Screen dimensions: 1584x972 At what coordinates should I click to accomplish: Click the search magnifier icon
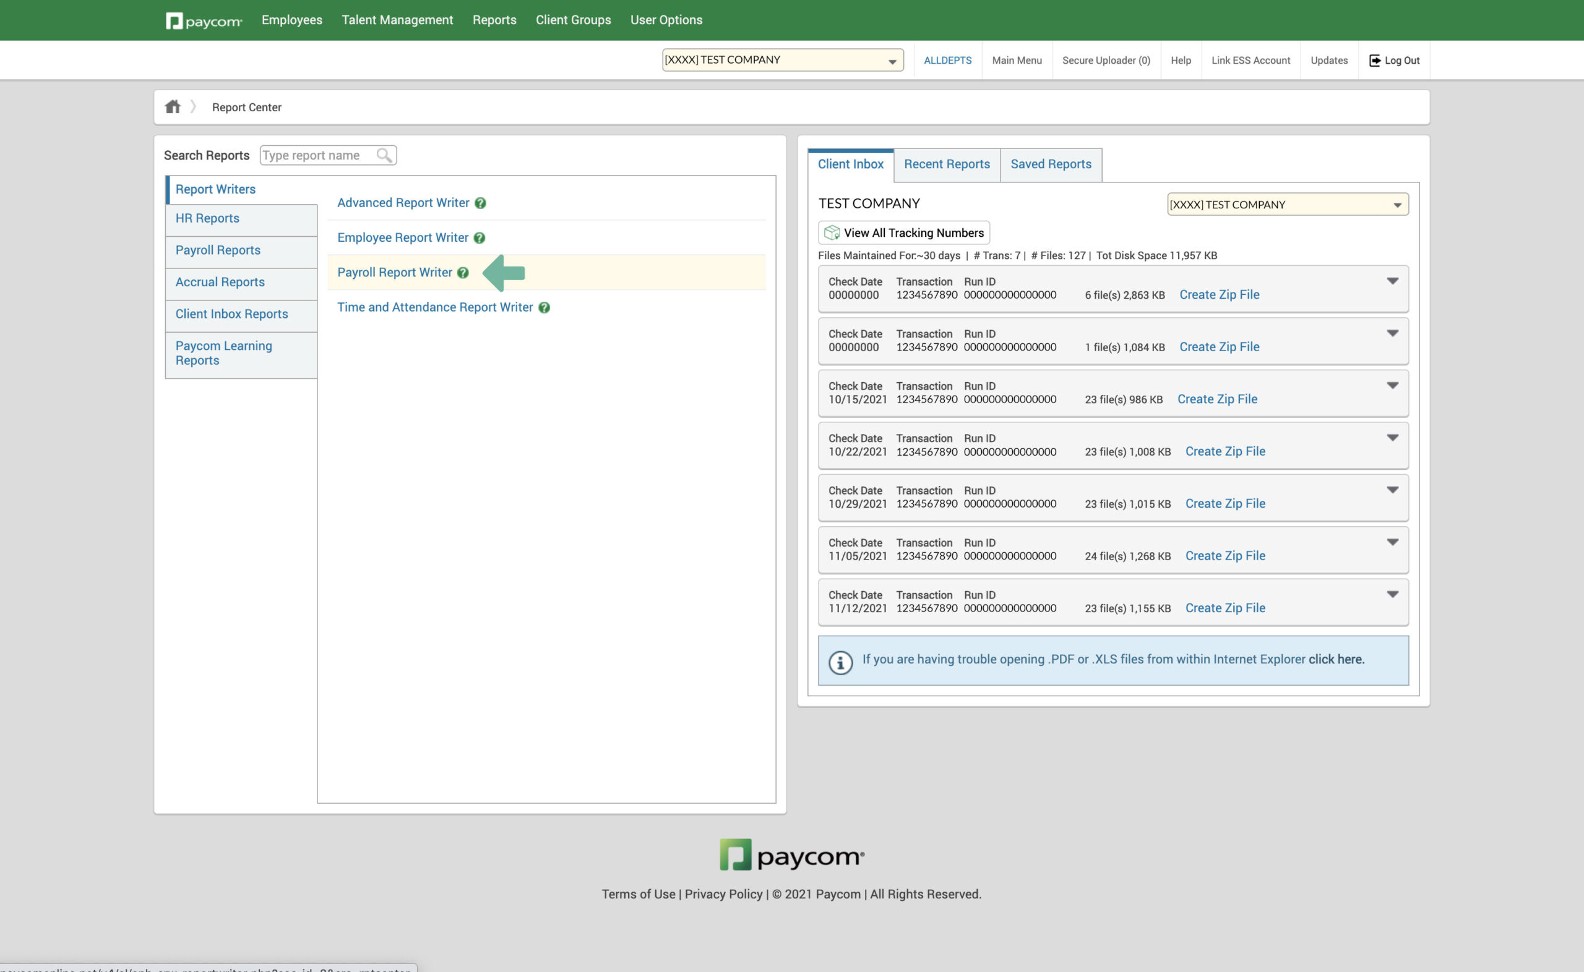tap(384, 155)
